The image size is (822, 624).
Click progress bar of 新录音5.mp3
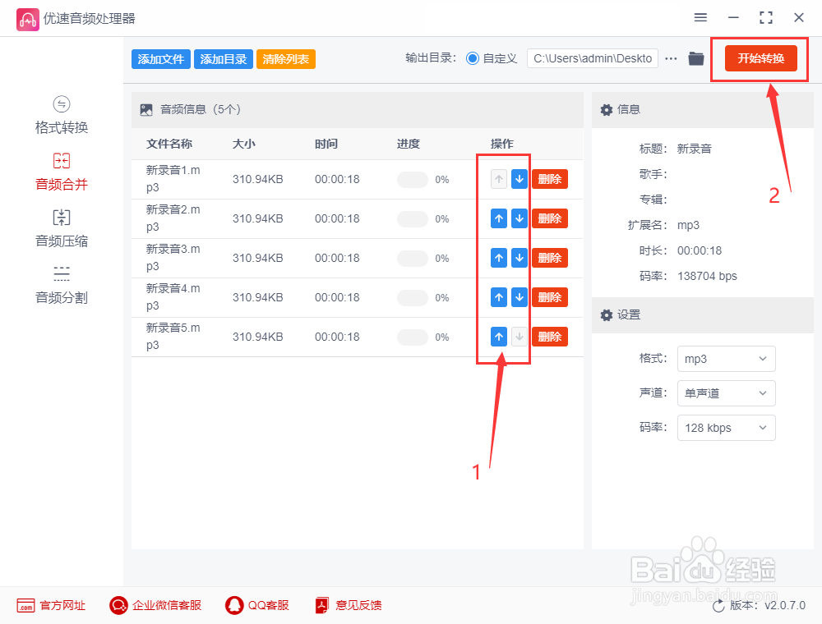click(x=413, y=337)
